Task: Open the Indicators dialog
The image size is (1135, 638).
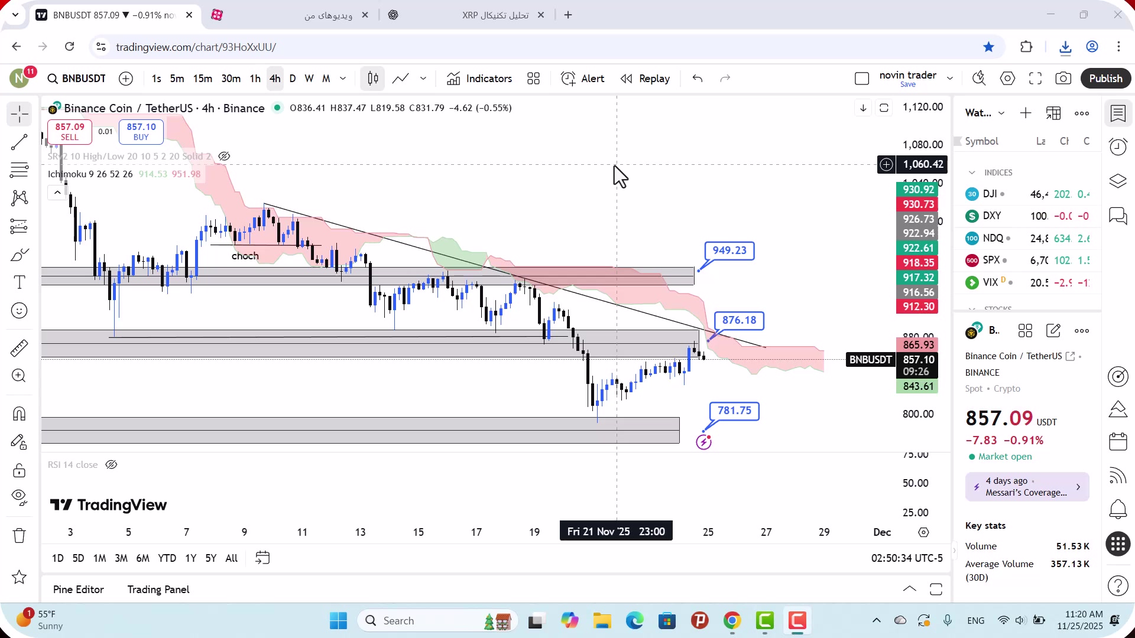Action: pyautogui.click(x=479, y=79)
